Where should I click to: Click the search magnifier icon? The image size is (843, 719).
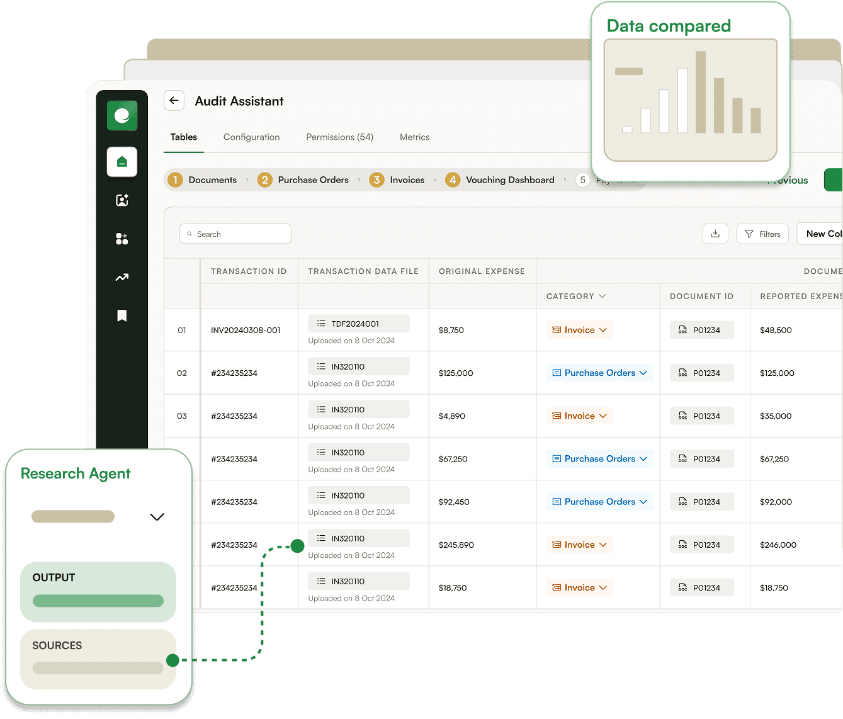[190, 234]
